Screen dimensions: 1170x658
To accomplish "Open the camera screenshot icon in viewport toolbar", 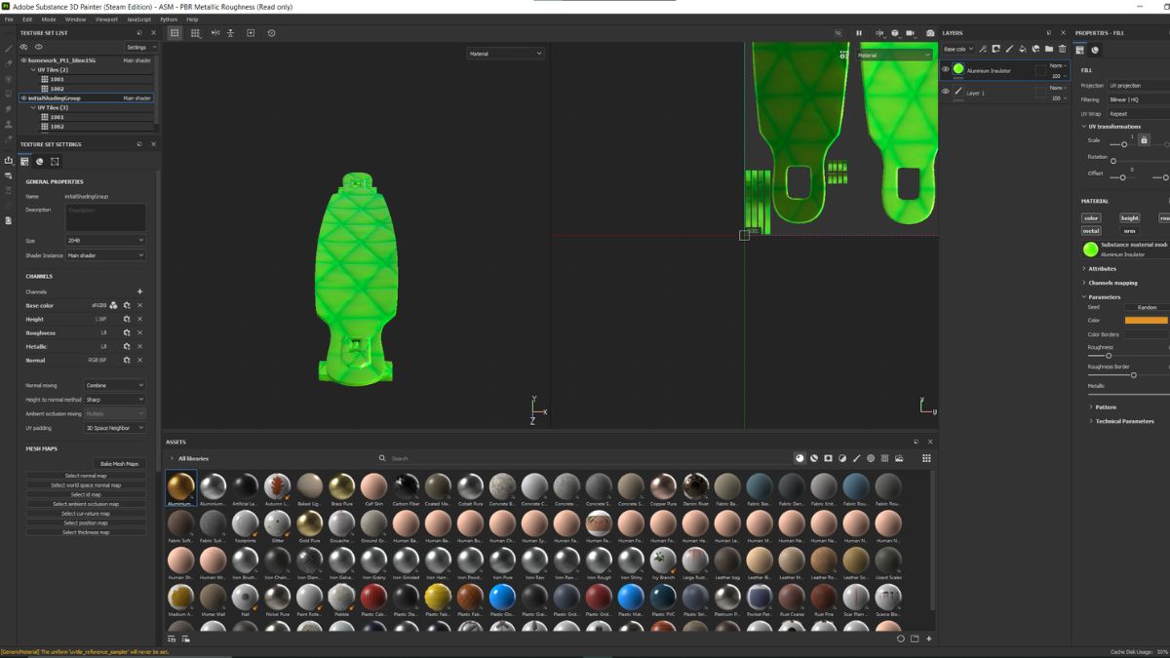I will [x=930, y=33].
